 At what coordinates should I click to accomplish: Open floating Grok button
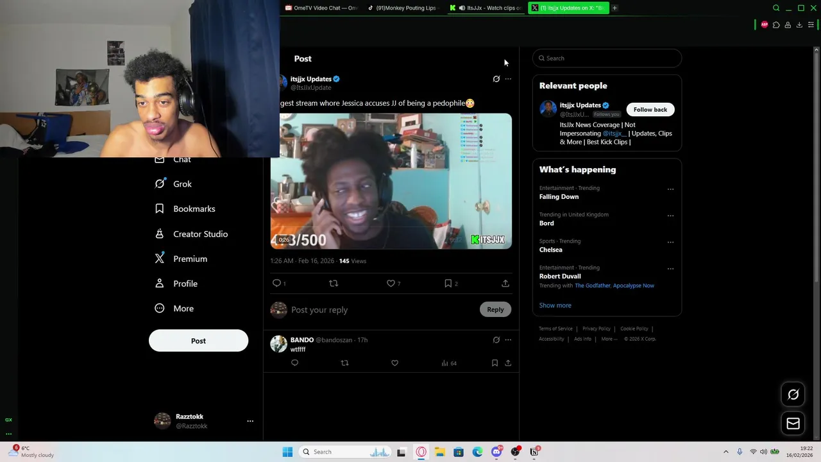click(793, 395)
